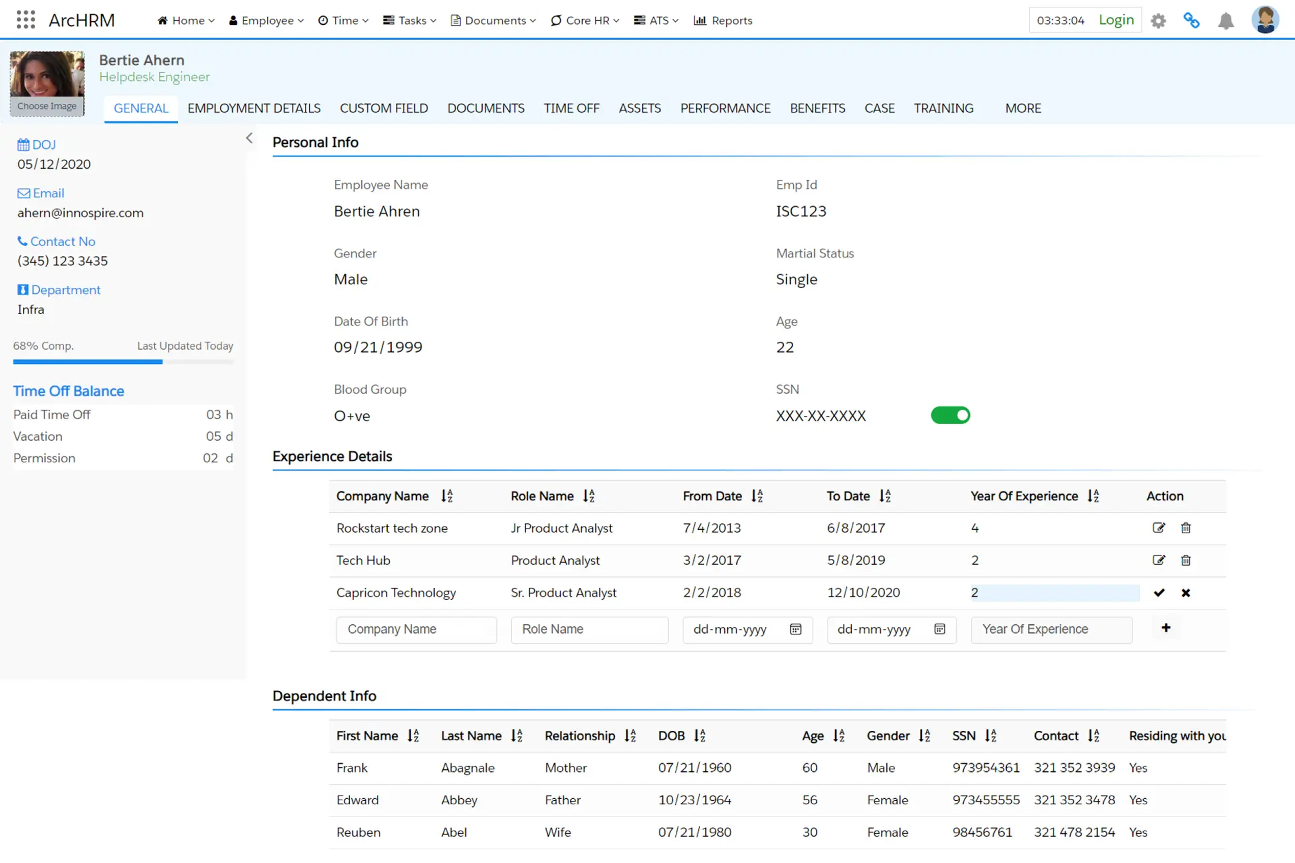The height and width of the screenshot is (863, 1295).
Task: Click the Choose Image button
Action: 47,107
